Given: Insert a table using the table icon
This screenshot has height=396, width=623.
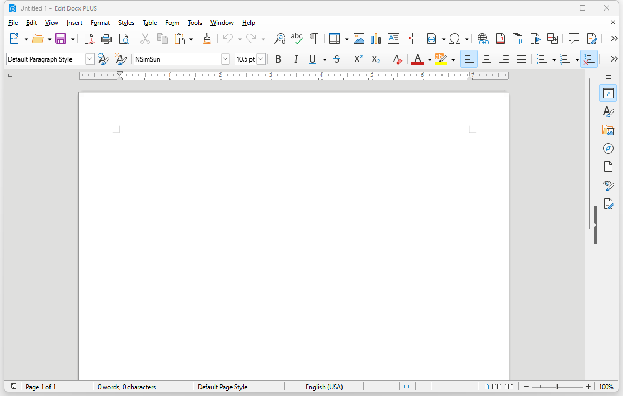Looking at the screenshot, I should coord(335,38).
